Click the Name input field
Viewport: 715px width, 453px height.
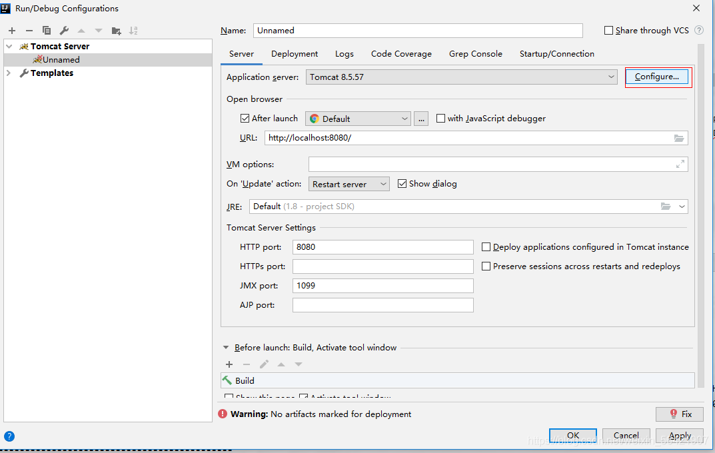coord(418,31)
